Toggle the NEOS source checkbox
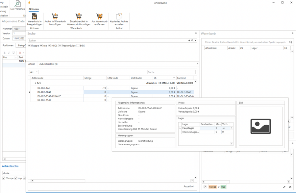 click(50, 46)
